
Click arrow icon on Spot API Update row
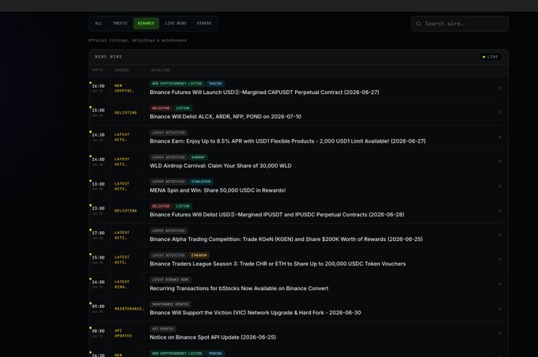[499, 333]
